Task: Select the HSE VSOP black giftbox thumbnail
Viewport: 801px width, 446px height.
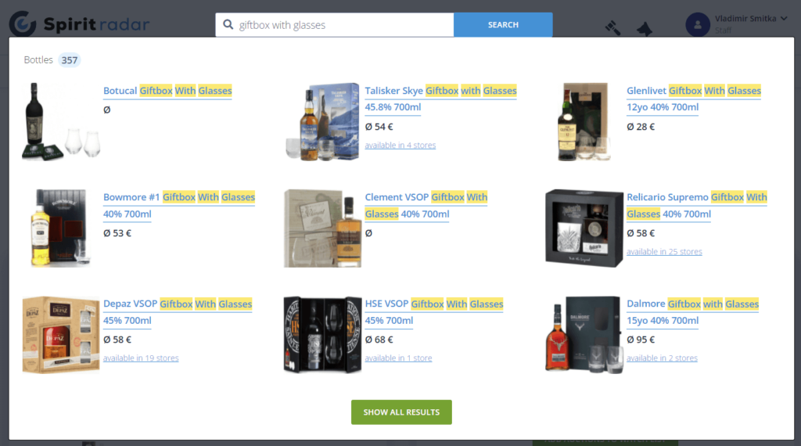Action: [322, 335]
